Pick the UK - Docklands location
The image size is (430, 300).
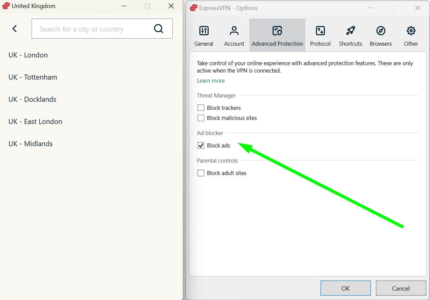[x=90, y=99]
